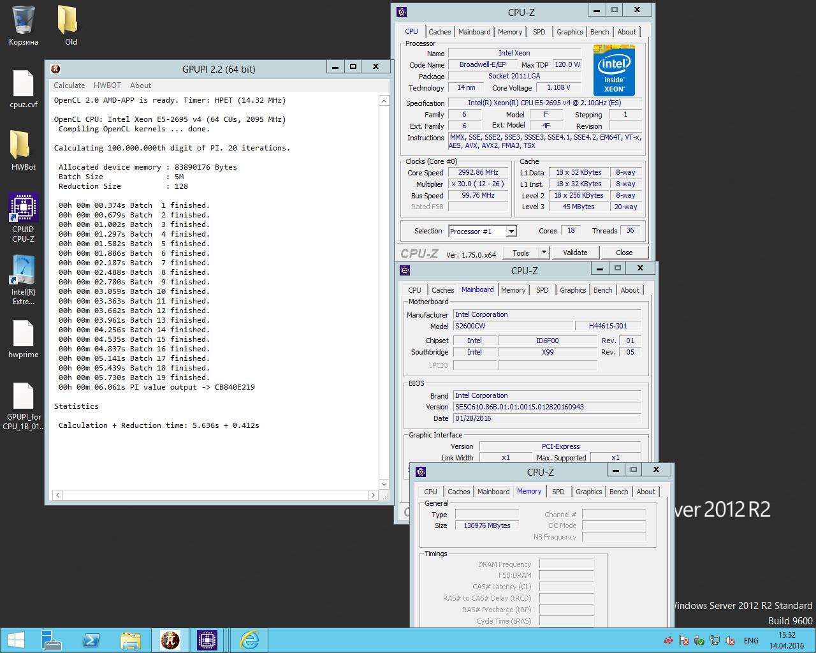Launch PowerShell from the taskbar
The image size is (816, 653).
(x=91, y=640)
